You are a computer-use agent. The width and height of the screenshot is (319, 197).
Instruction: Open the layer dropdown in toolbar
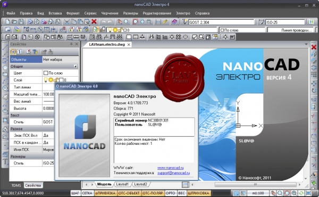point(162,30)
